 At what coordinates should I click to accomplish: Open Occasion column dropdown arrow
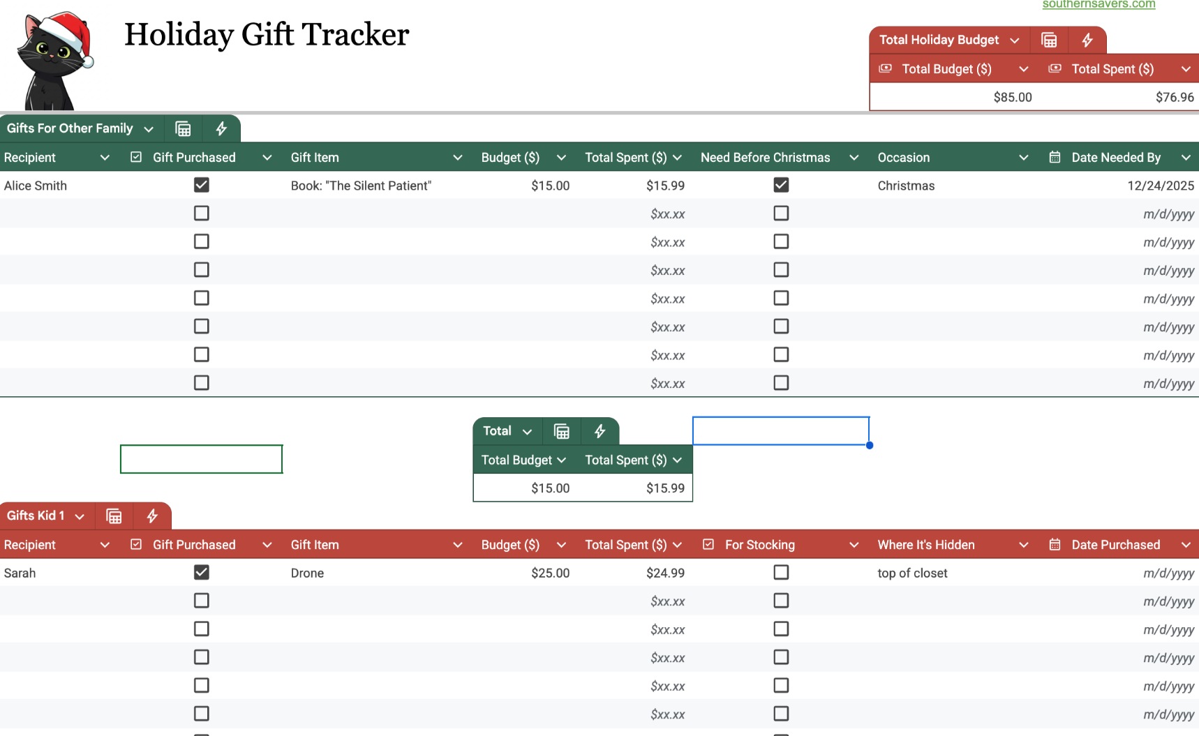tap(1023, 158)
